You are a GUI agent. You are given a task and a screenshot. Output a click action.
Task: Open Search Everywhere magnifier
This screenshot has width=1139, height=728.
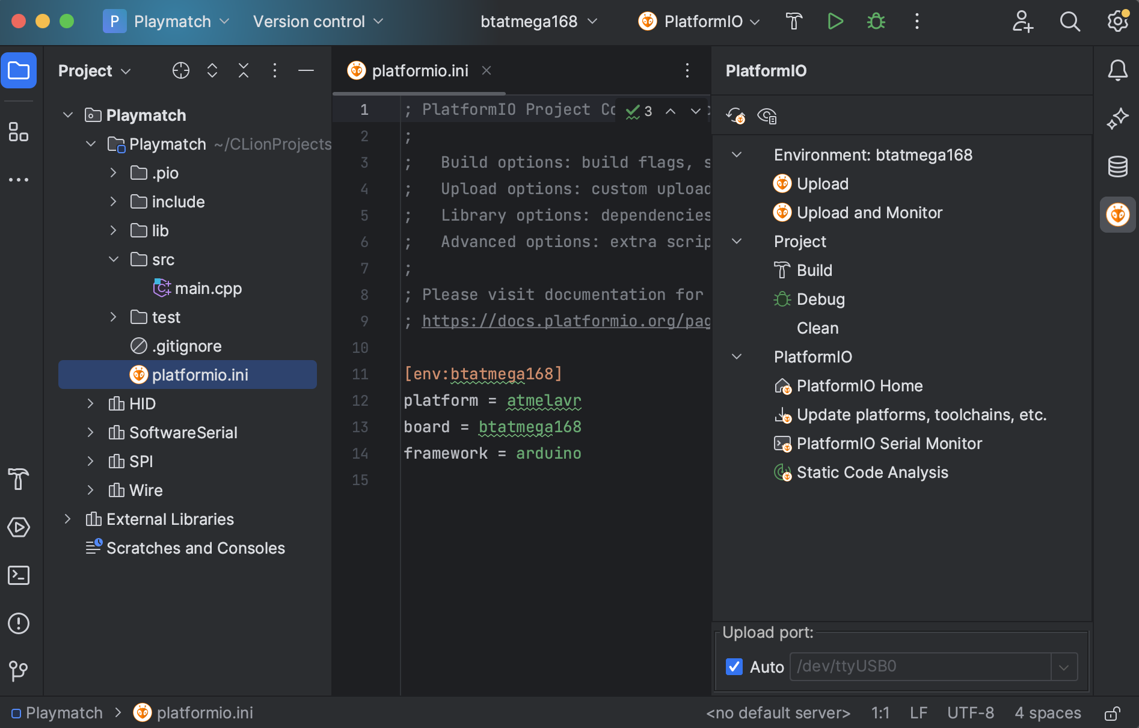(1070, 22)
